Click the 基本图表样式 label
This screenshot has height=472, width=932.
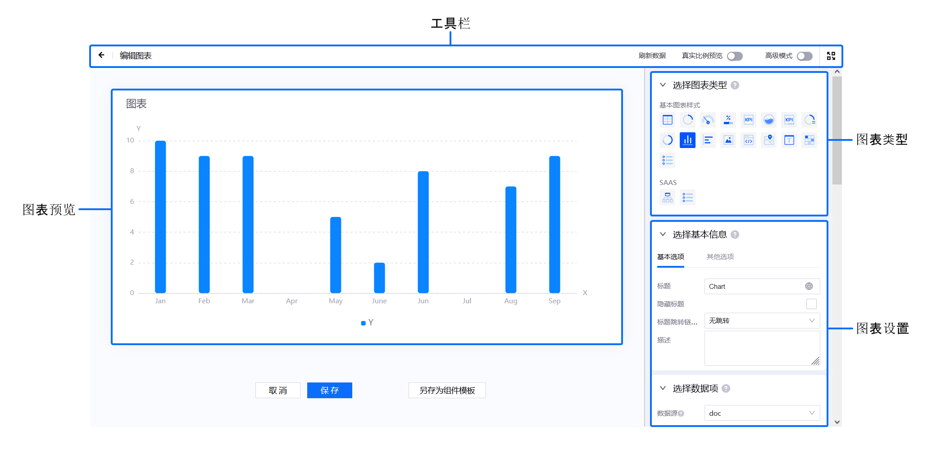coord(680,105)
